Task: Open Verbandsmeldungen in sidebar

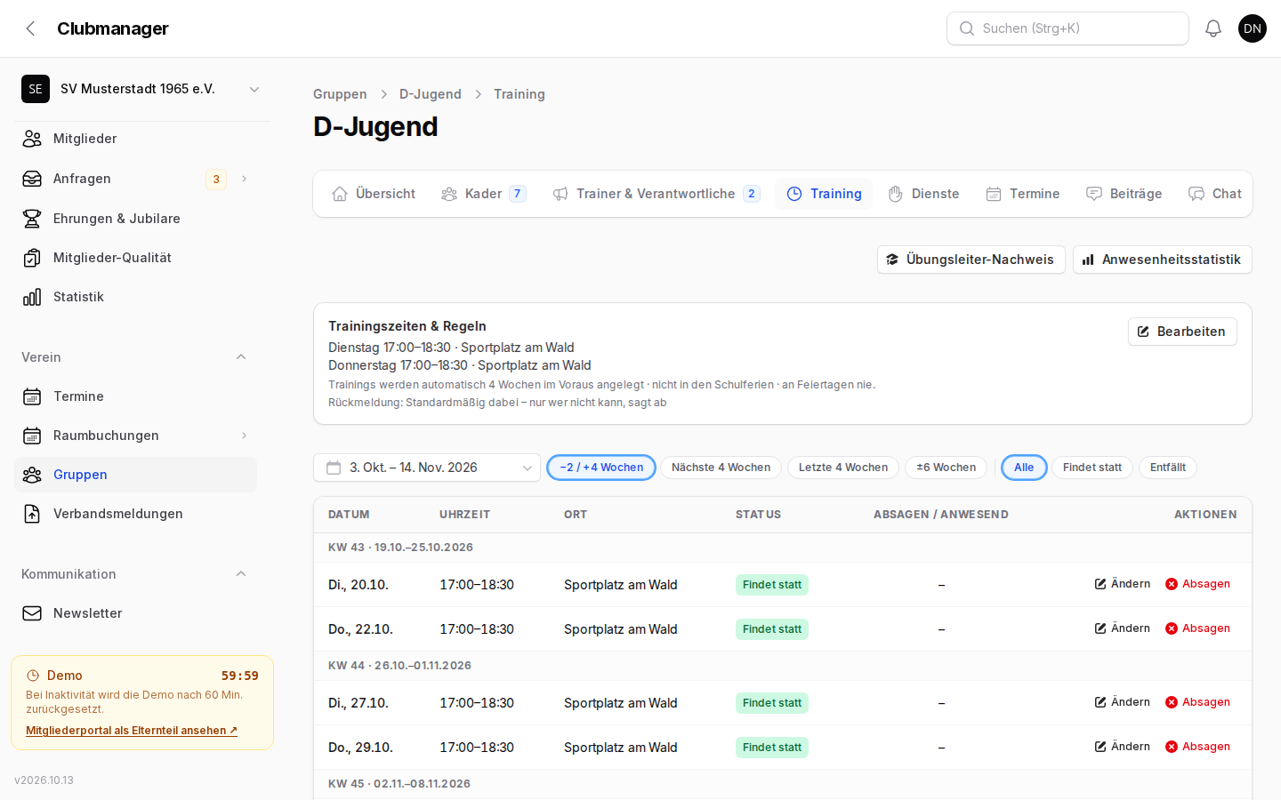Action: click(x=135, y=514)
